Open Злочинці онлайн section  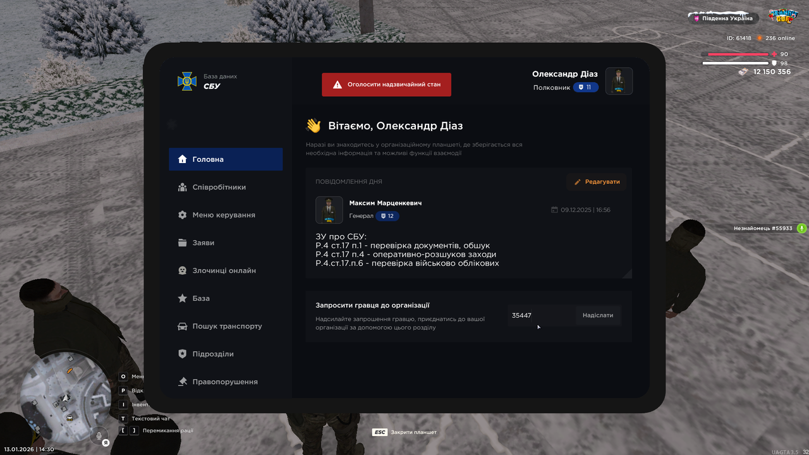click(x=226, y=270)
